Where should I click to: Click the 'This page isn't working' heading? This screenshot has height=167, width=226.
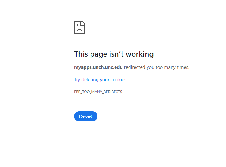tap(114, 54)
